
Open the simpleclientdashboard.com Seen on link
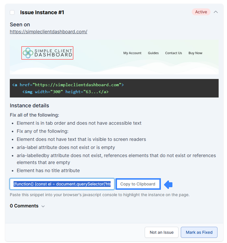pos(48,32)
